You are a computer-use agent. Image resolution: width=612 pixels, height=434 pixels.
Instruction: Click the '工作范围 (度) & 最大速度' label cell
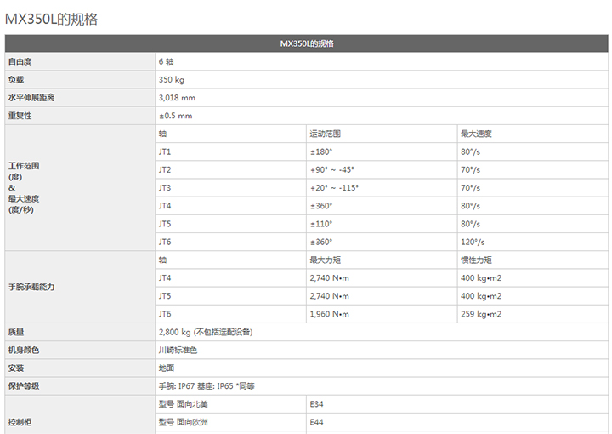[80, 188]
